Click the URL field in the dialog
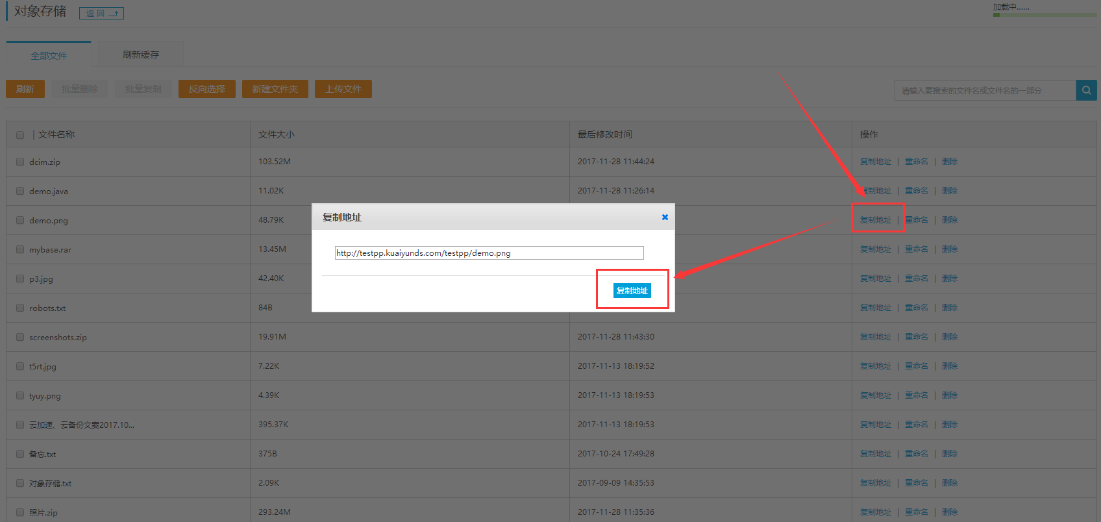Screen dimensions: 1101x522 (489, 253)
